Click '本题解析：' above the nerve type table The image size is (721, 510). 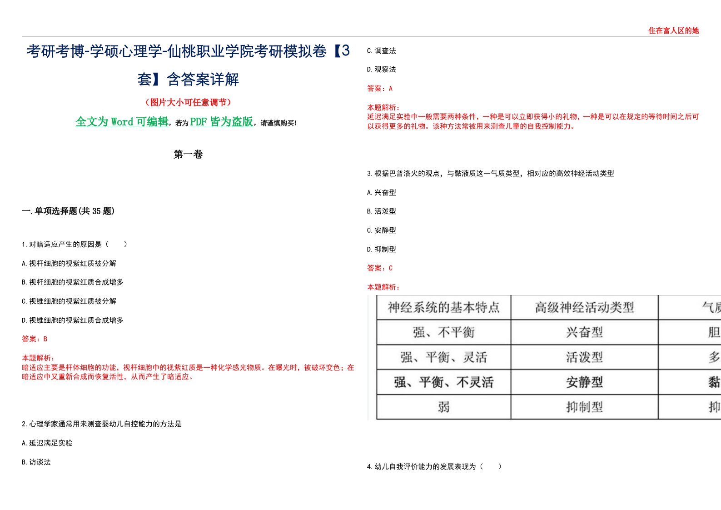pyautogui.click(x=383, y=287)
